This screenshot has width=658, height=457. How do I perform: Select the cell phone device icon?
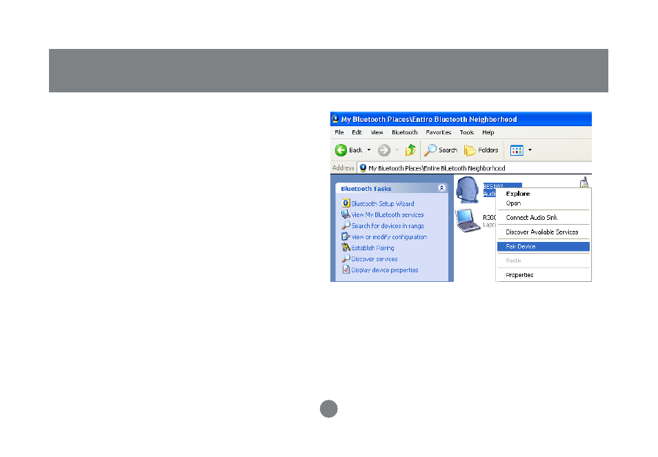[584, 182]
